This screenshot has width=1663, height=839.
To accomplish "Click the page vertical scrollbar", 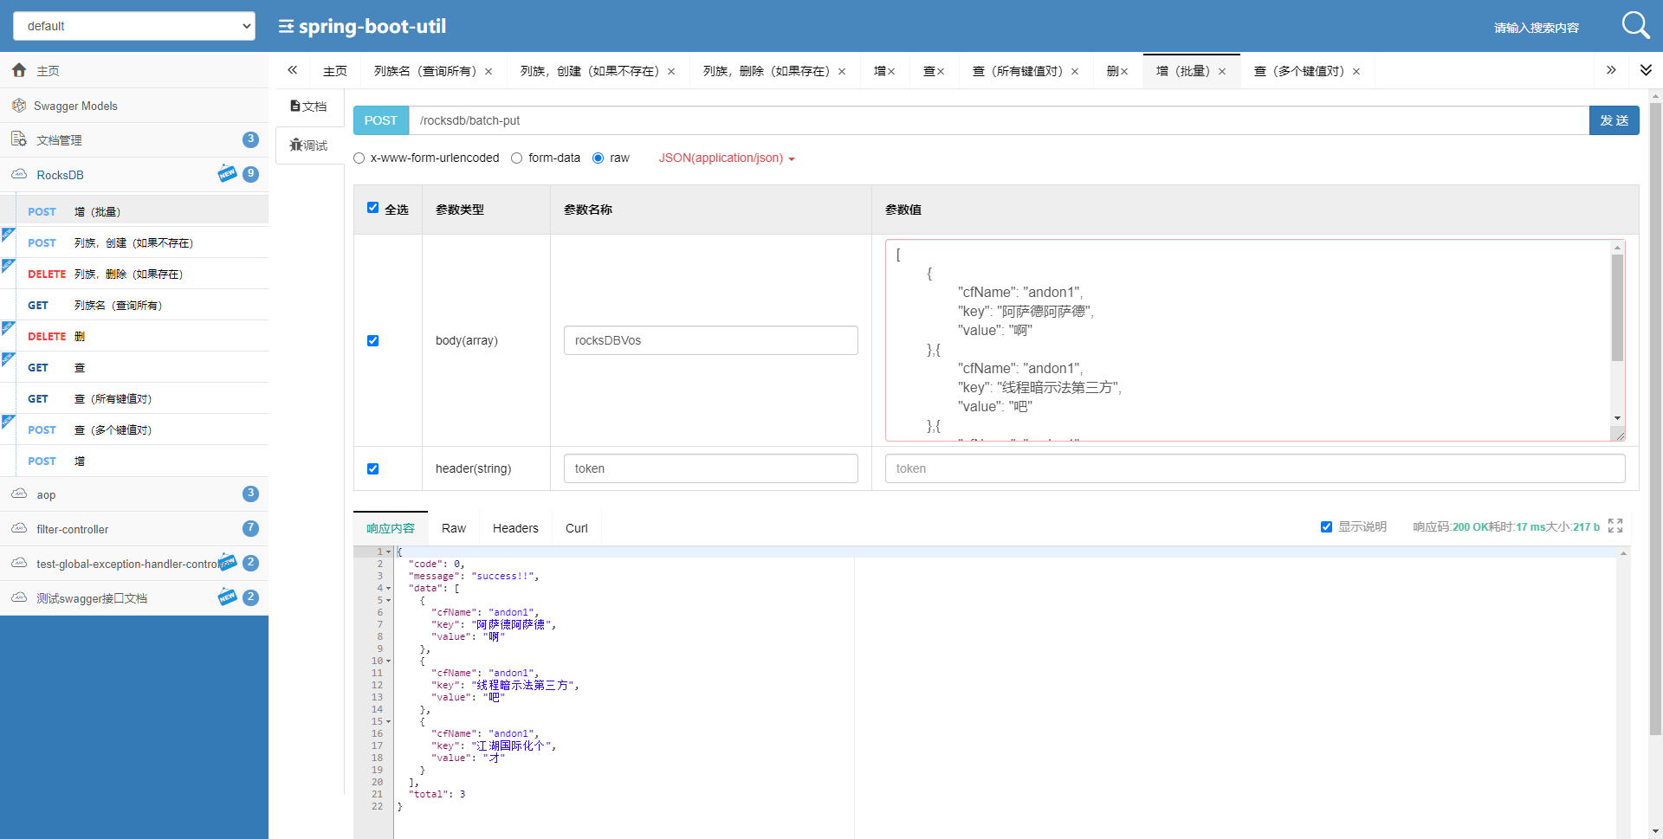I will coord(1655,420).
